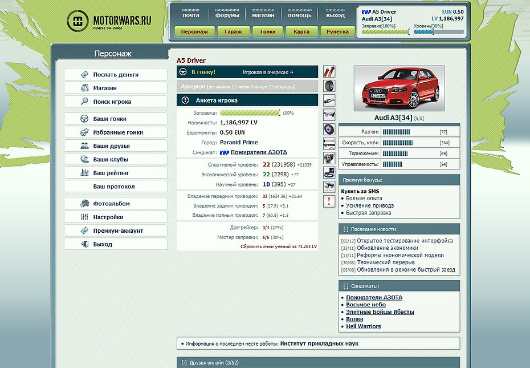
Task: Click the steering wheel icon beside Ваши гонки
Action: point(84,119)
